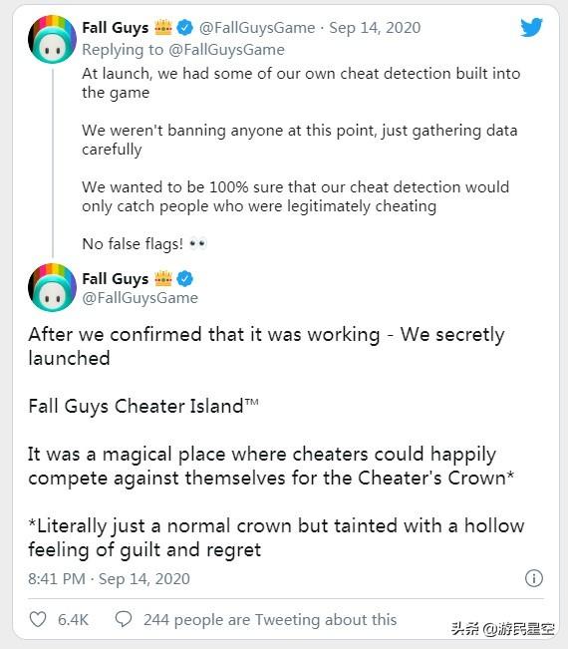
Task: Open @FallGuysGame handle in top tweet header
Action: (x=257, y=28)
